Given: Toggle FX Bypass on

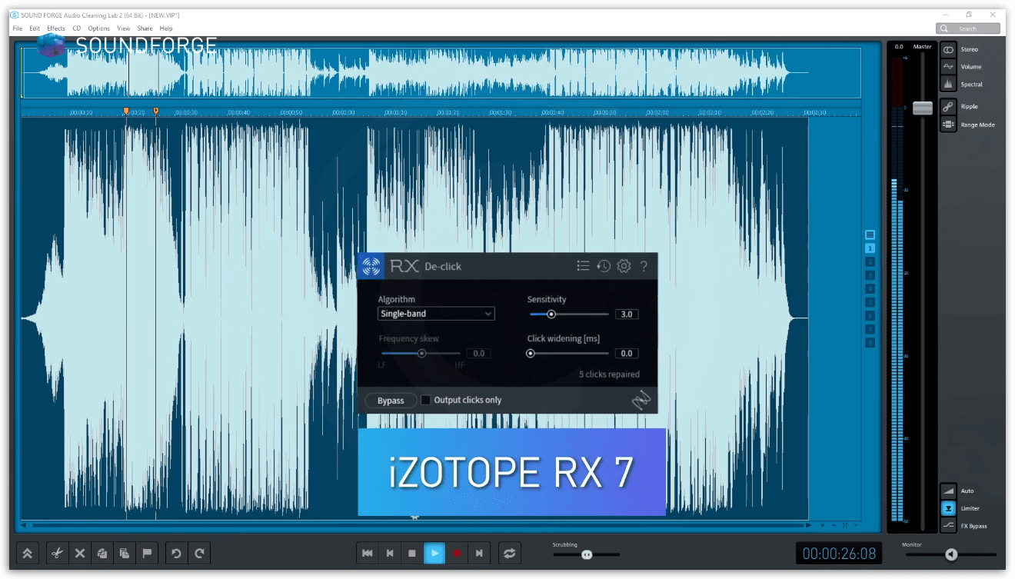Looking at the screenshot, I should [x=948, y=525].
